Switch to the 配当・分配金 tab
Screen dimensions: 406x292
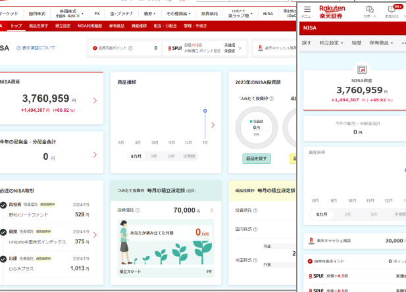(165, 26)
